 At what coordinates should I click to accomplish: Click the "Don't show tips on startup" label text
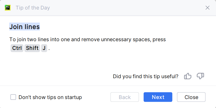click(50, 97)
